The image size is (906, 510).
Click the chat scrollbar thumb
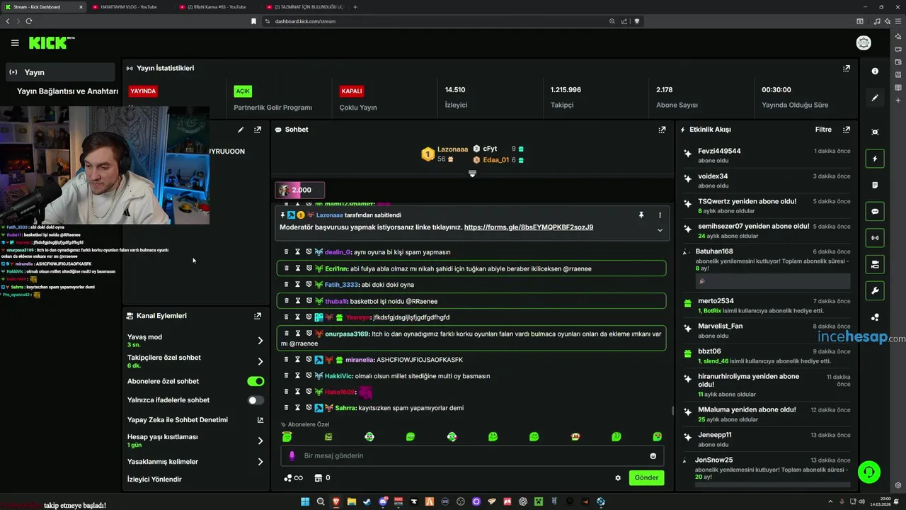(x=672, y=411)
